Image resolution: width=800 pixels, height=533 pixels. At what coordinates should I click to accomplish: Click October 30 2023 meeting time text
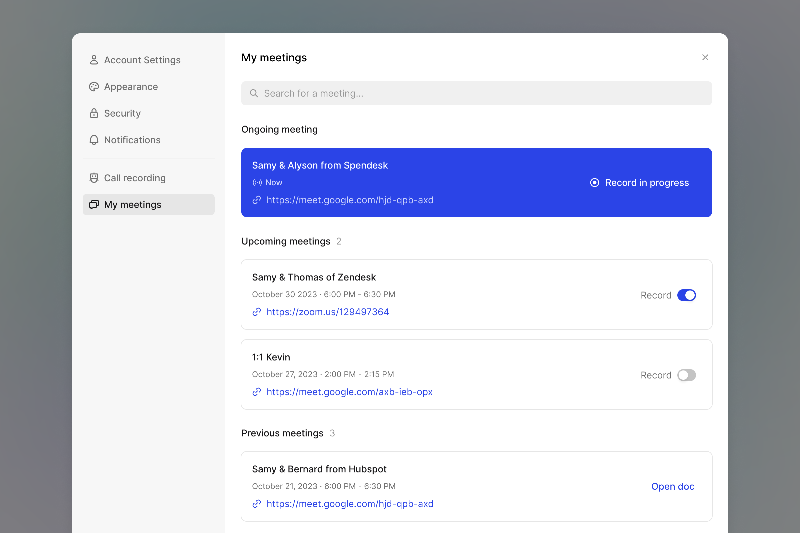tap(323, 294)
